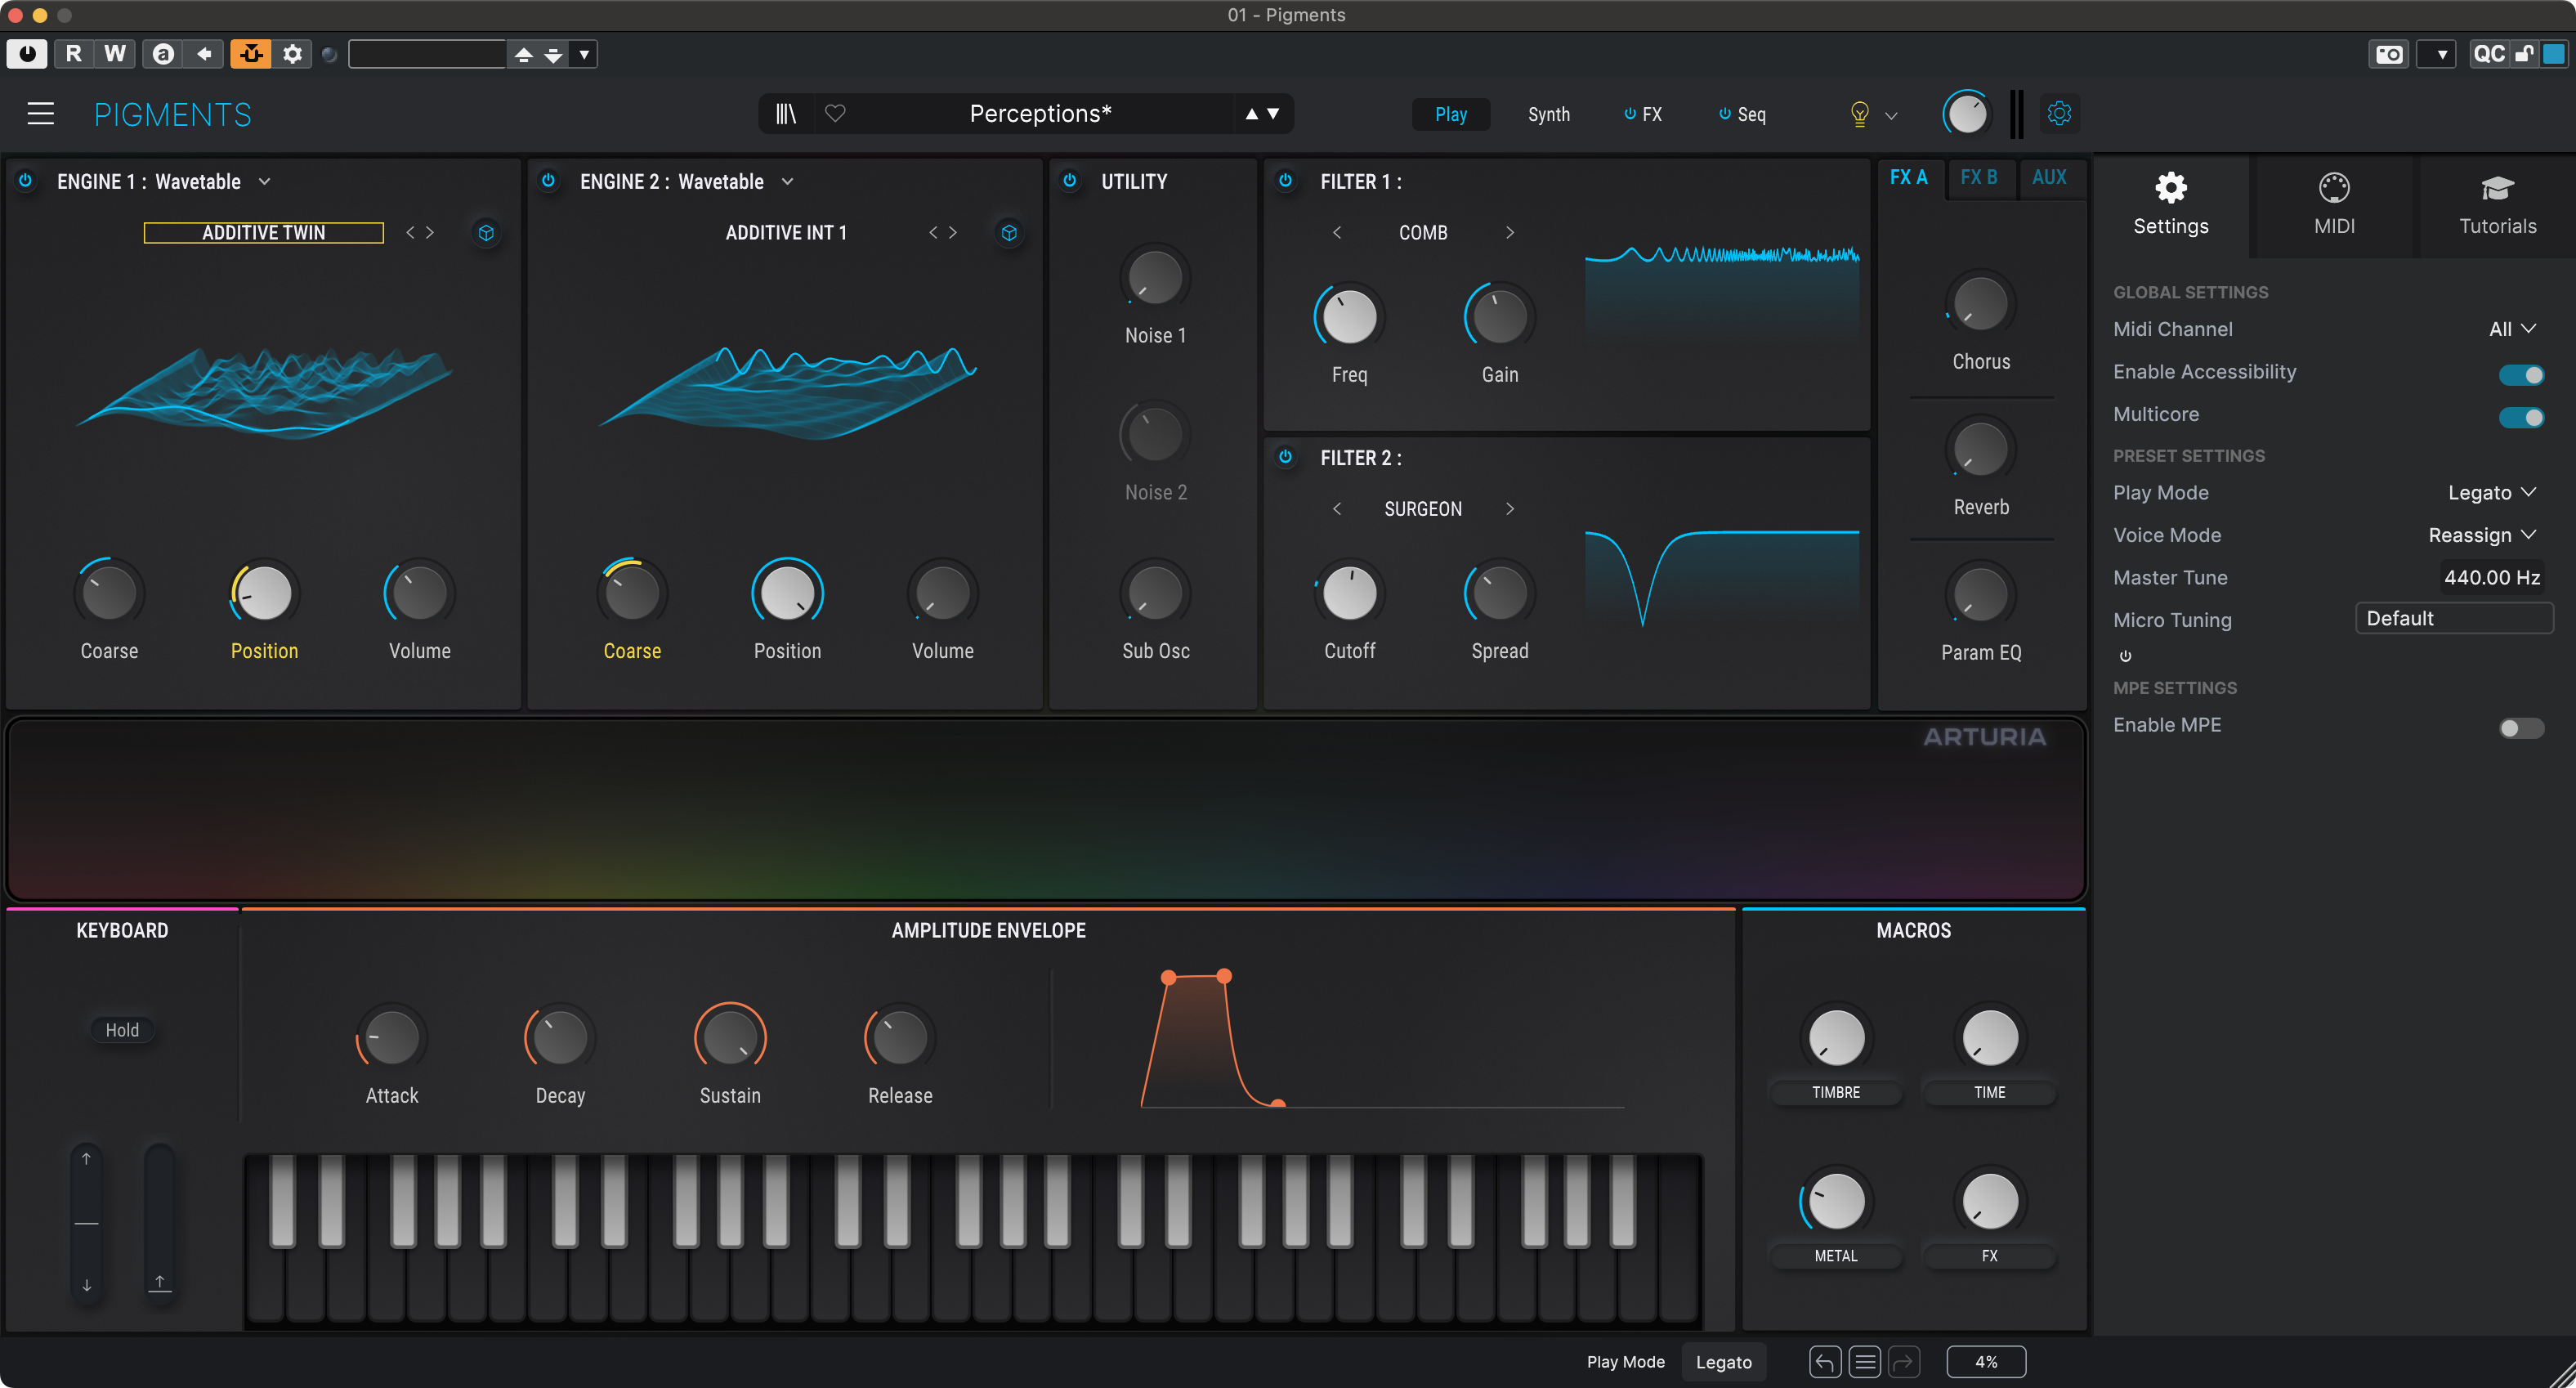Image resolution: width=2576 pixels, height=1388 pixels.
Task: Click Legato Play Mode button in bottom bar
Action: pyautogui.click(x=1723, y=1362)
